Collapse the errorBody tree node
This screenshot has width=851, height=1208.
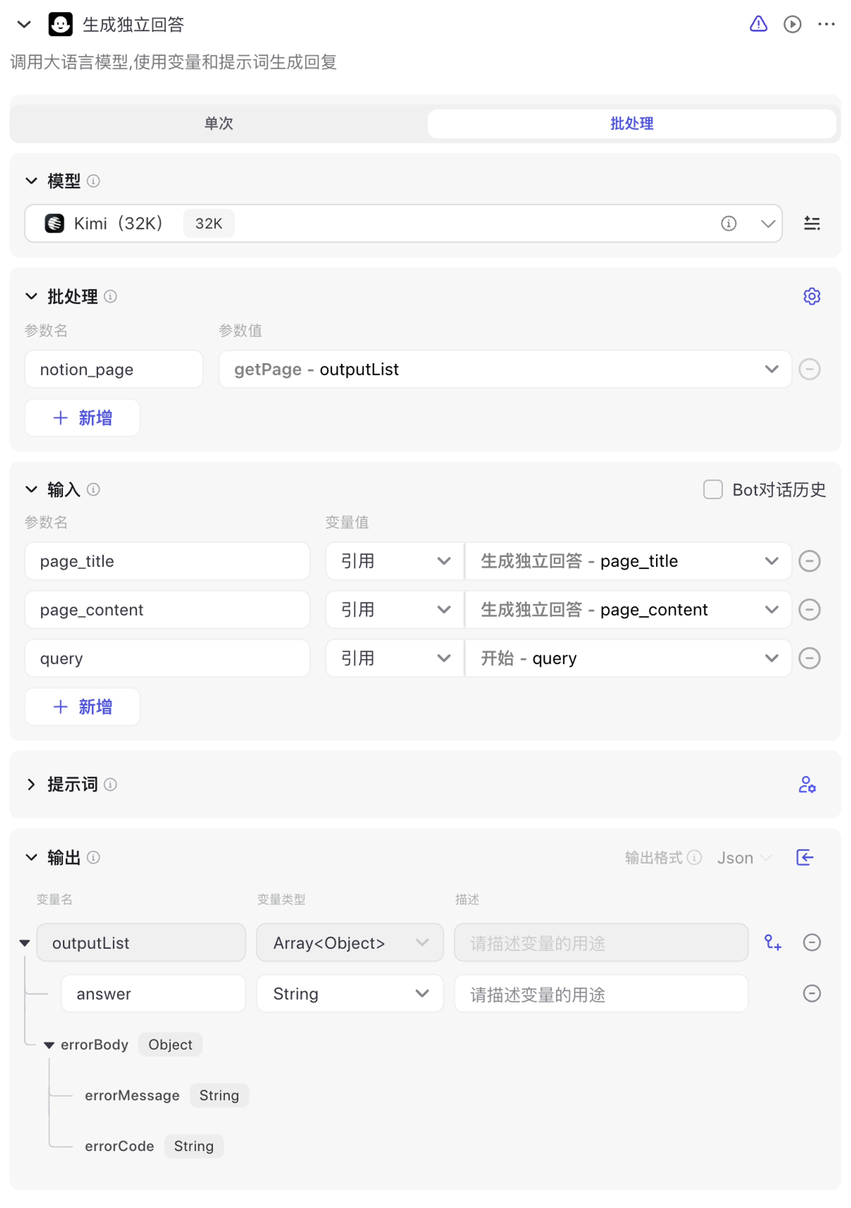(49, 1045)
